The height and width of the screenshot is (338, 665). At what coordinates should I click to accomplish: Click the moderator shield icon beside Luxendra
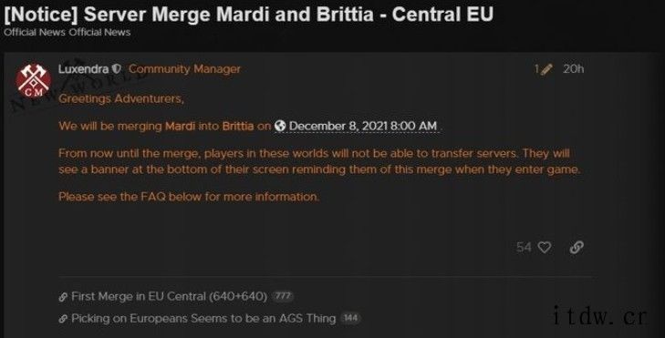(117, 69)
